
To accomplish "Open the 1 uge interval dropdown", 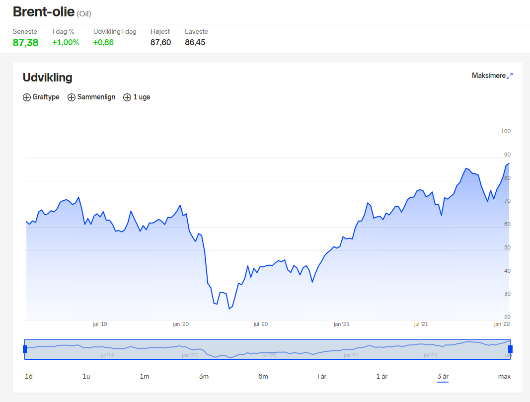I will coord(137,97).
